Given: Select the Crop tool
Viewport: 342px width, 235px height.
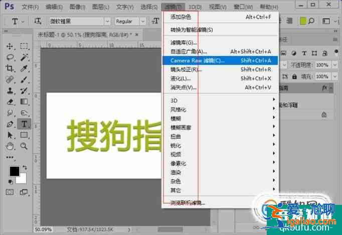Looking at the screenshot, I should point(10,68).
